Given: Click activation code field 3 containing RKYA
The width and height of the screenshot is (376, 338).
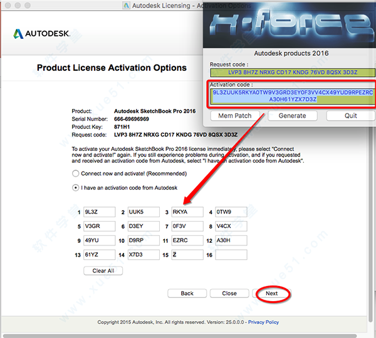Looking at the screenshot, I should click(187, 212).
